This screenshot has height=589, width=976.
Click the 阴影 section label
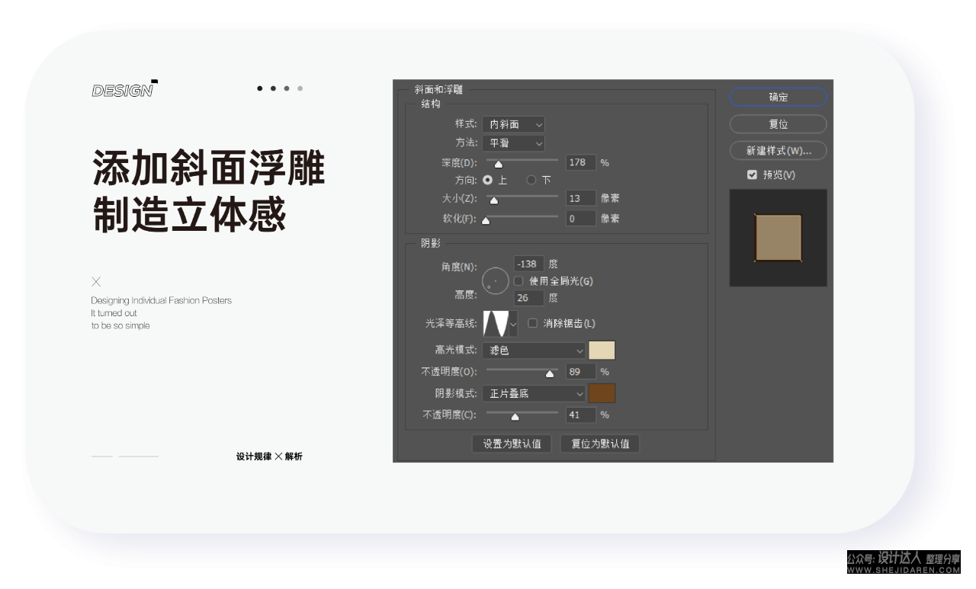point(431,244)
